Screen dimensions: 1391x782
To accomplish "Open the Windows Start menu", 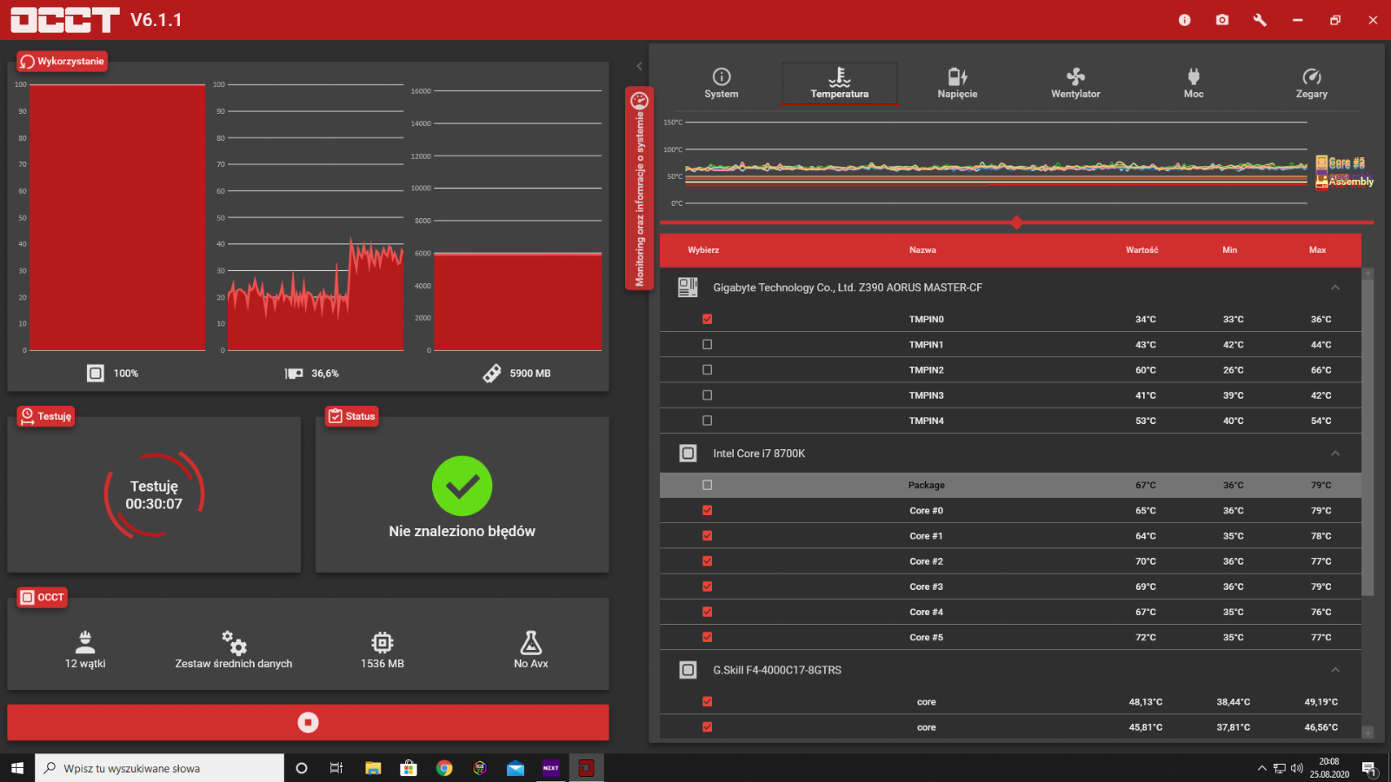I will [17, 768].
